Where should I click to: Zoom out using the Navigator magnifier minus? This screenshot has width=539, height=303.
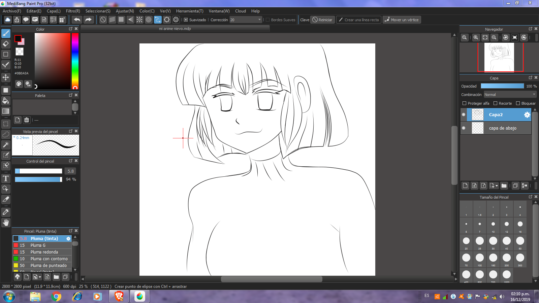click(x=494, y=37)
